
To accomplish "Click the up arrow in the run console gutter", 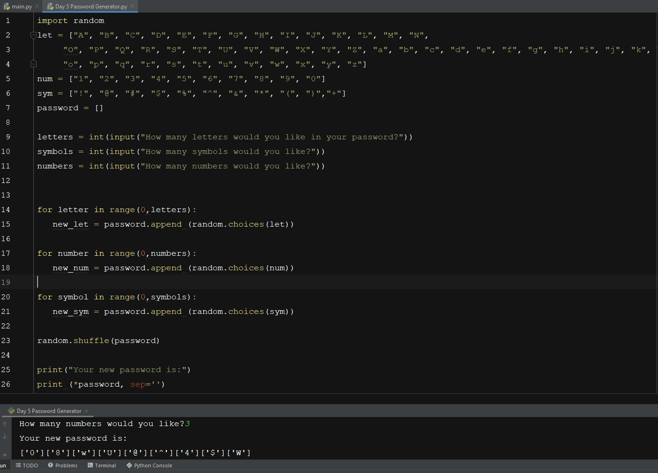I will (x=5, y=424).
